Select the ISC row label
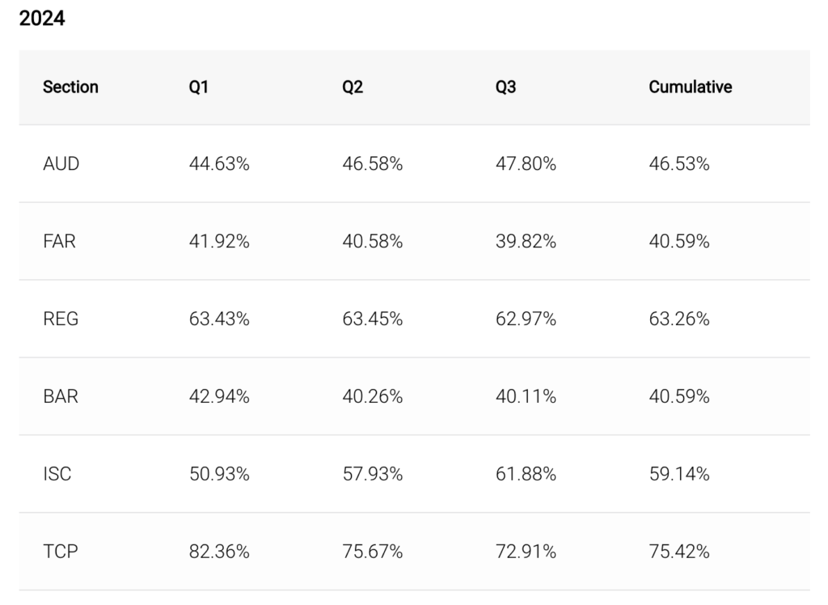 (57, 475)
